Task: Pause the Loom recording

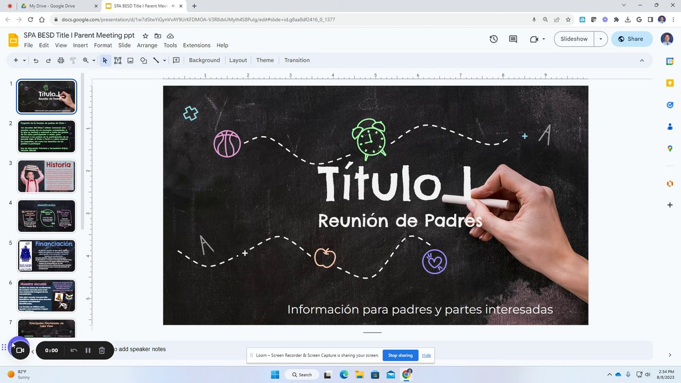Action: (88, 351)
